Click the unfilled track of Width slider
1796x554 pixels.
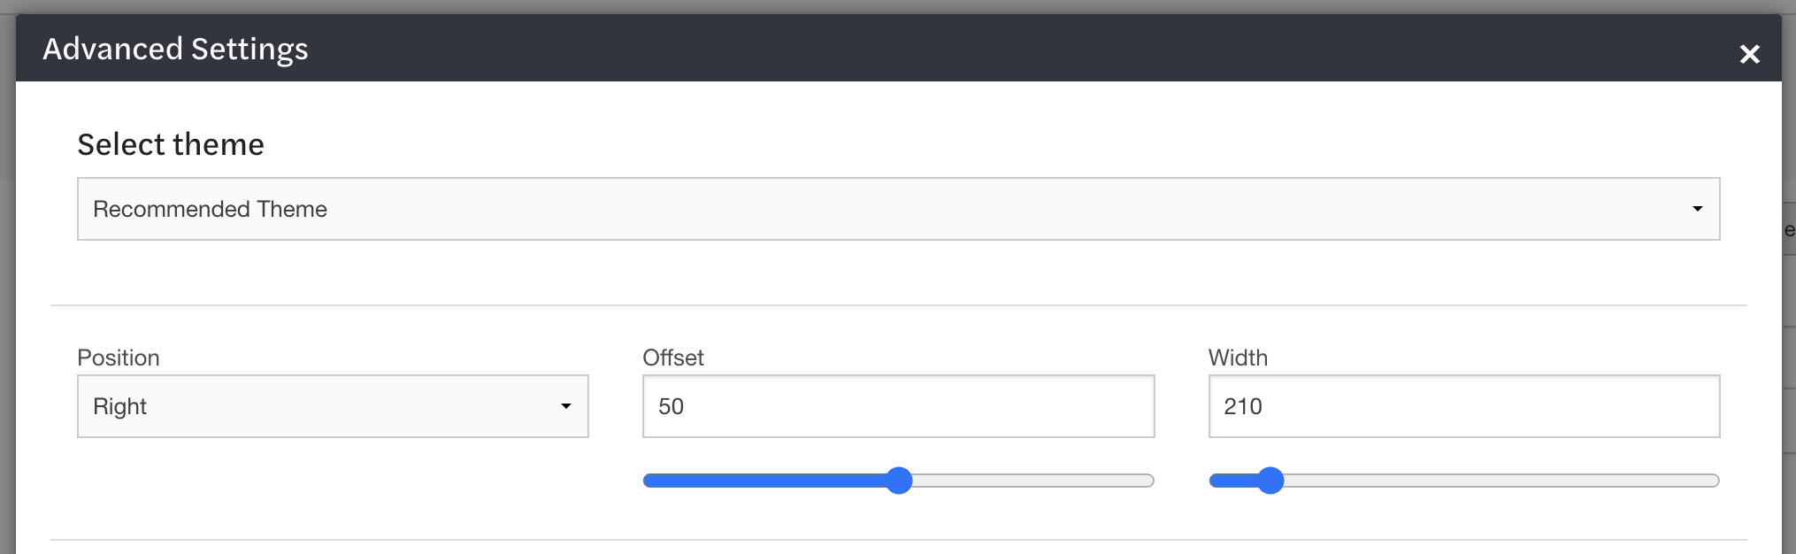tap(1504, 481)
